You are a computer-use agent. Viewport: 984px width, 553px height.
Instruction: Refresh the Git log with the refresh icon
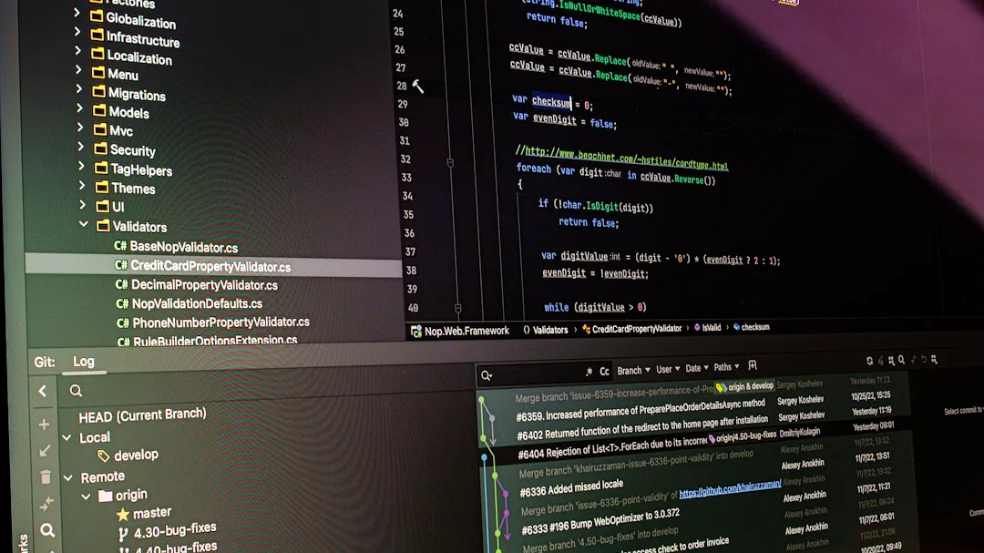869,359
